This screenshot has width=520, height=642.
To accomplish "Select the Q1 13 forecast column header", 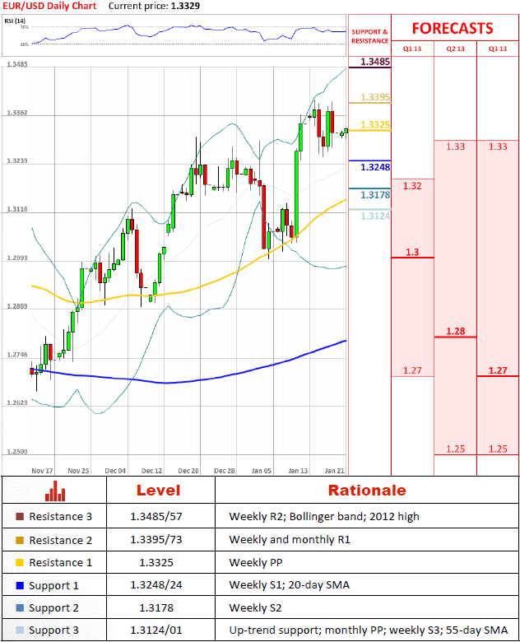I will point(412,49).
